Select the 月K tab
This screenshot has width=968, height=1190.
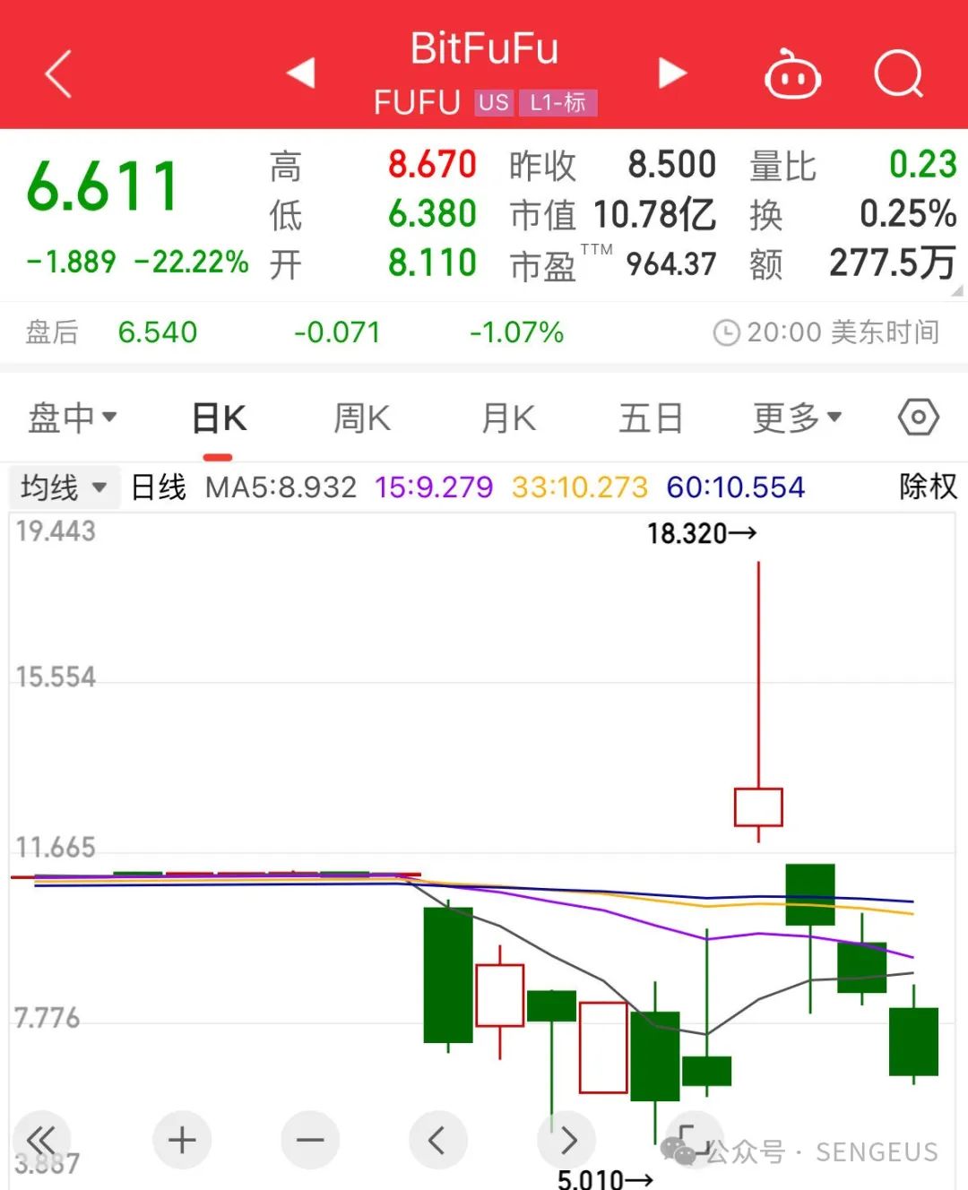pos(508,418)
